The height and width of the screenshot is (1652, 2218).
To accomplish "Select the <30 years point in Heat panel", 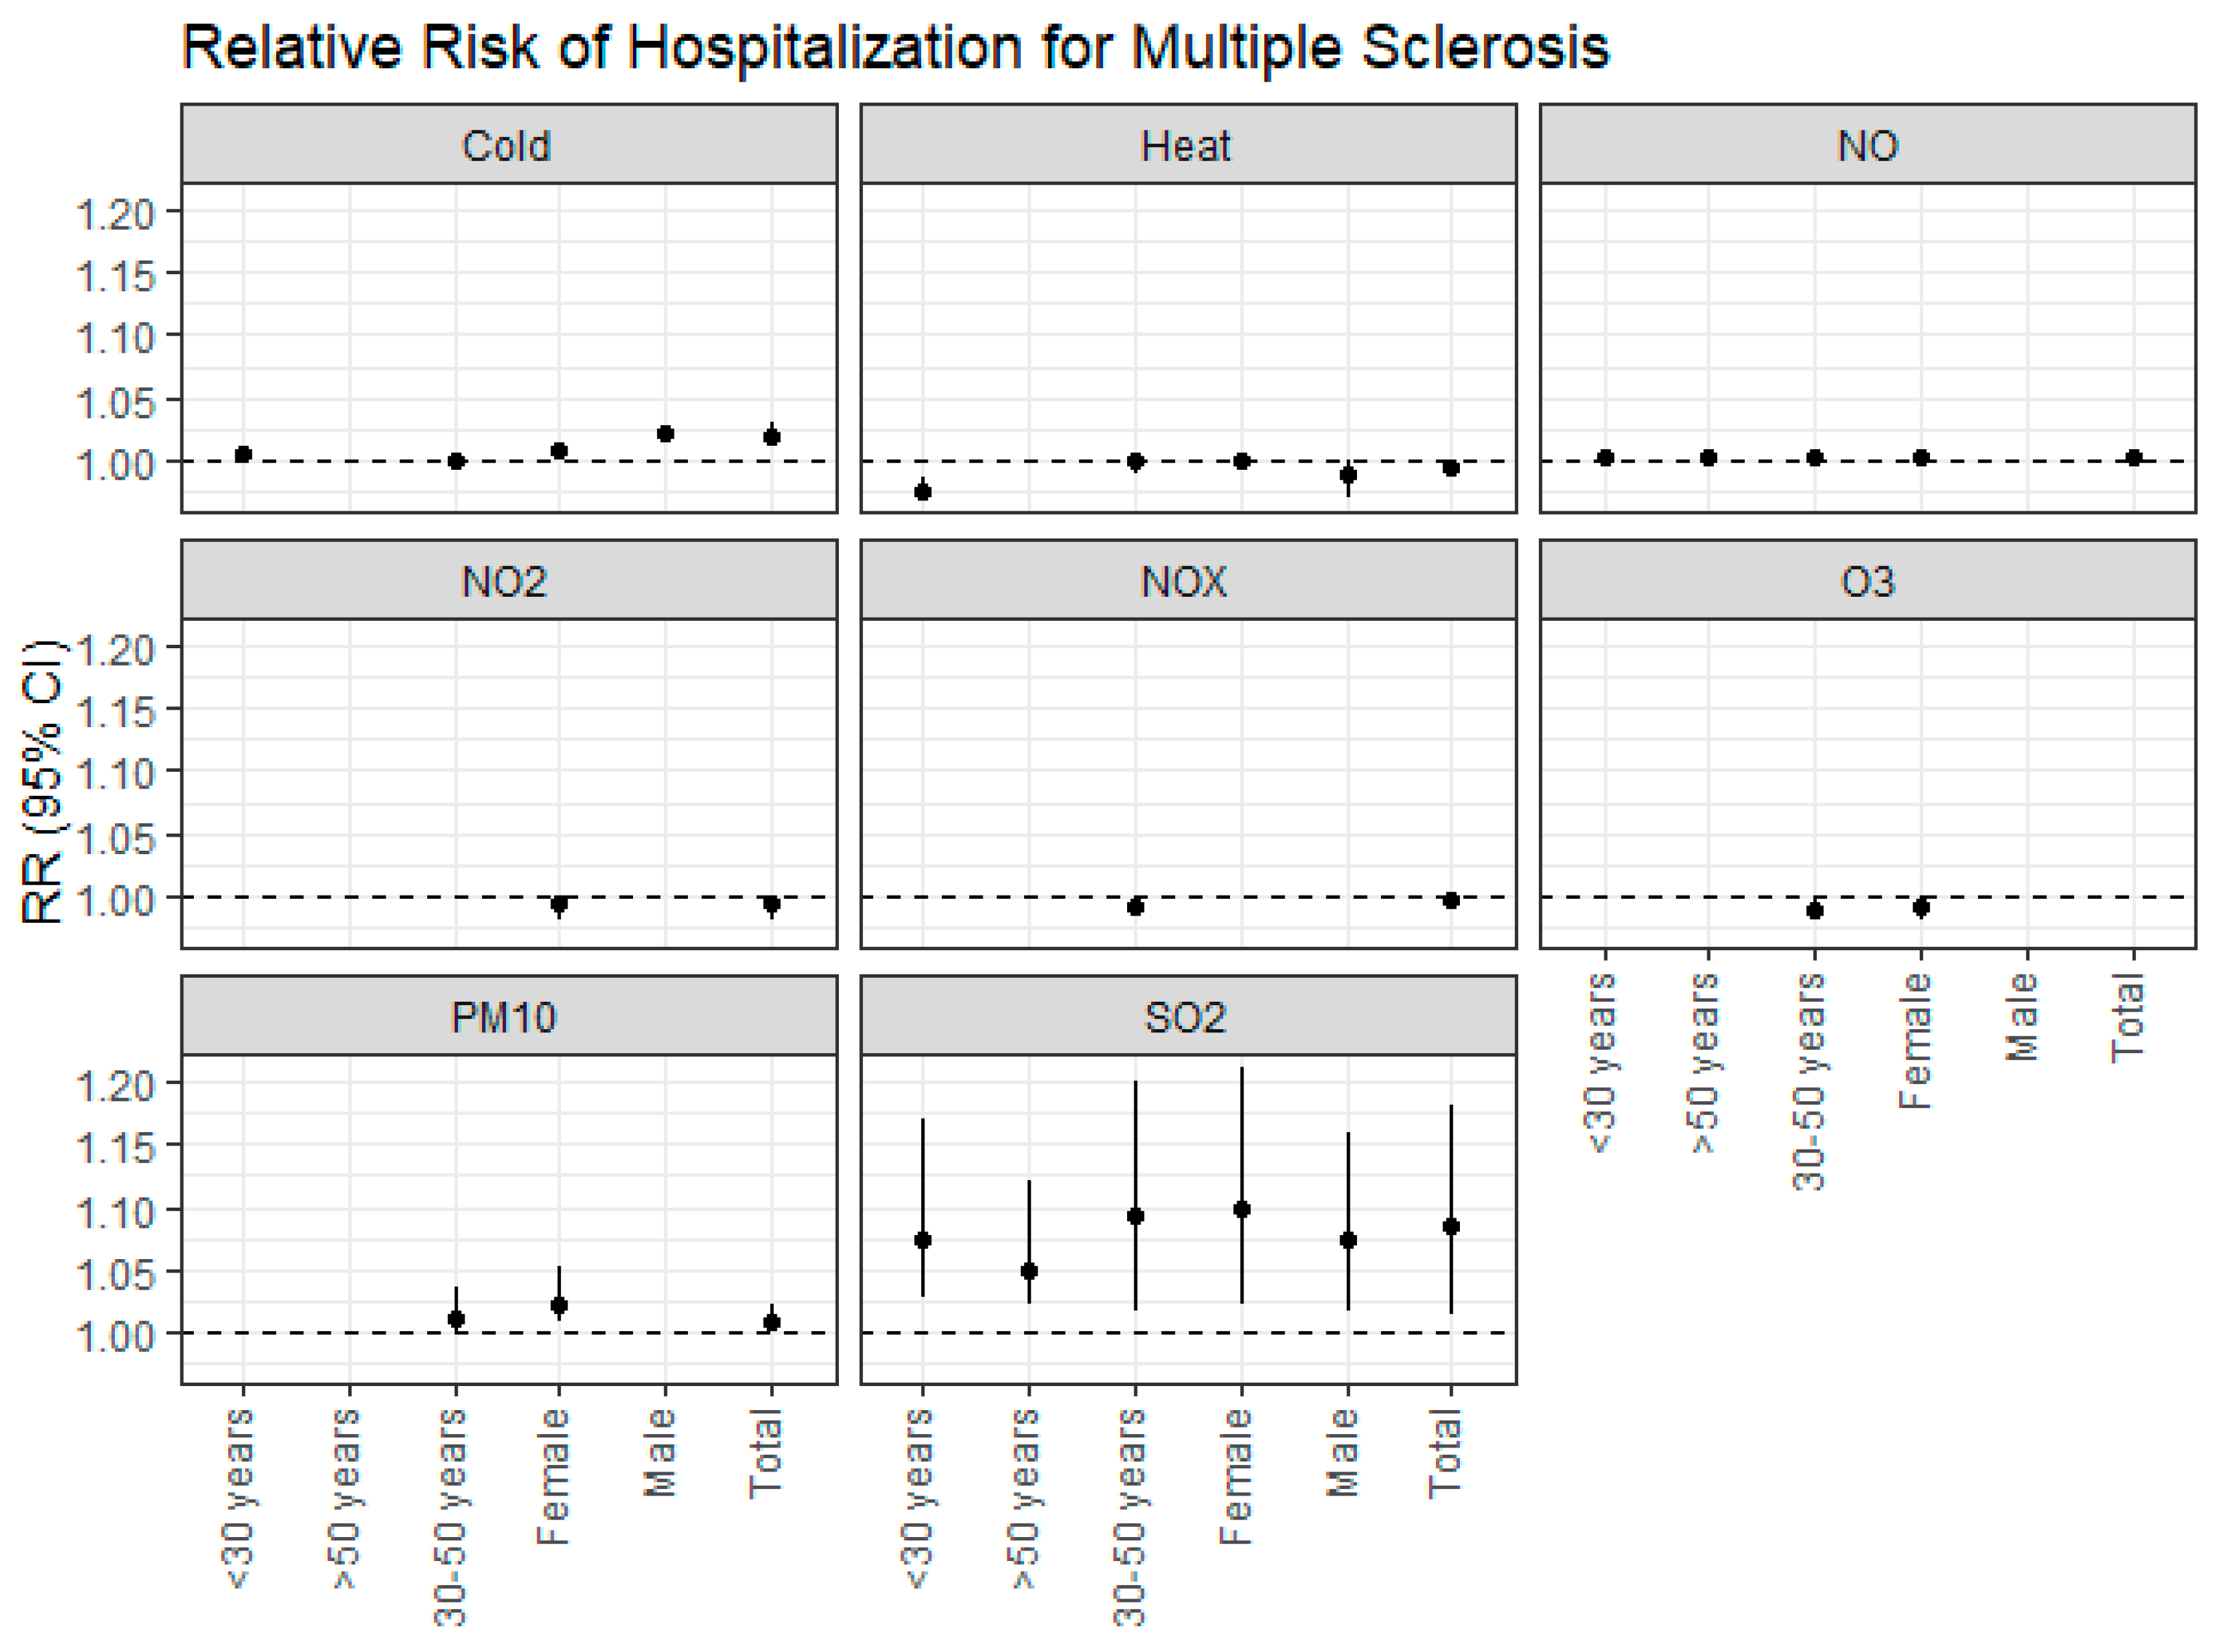I will [923, 491].
